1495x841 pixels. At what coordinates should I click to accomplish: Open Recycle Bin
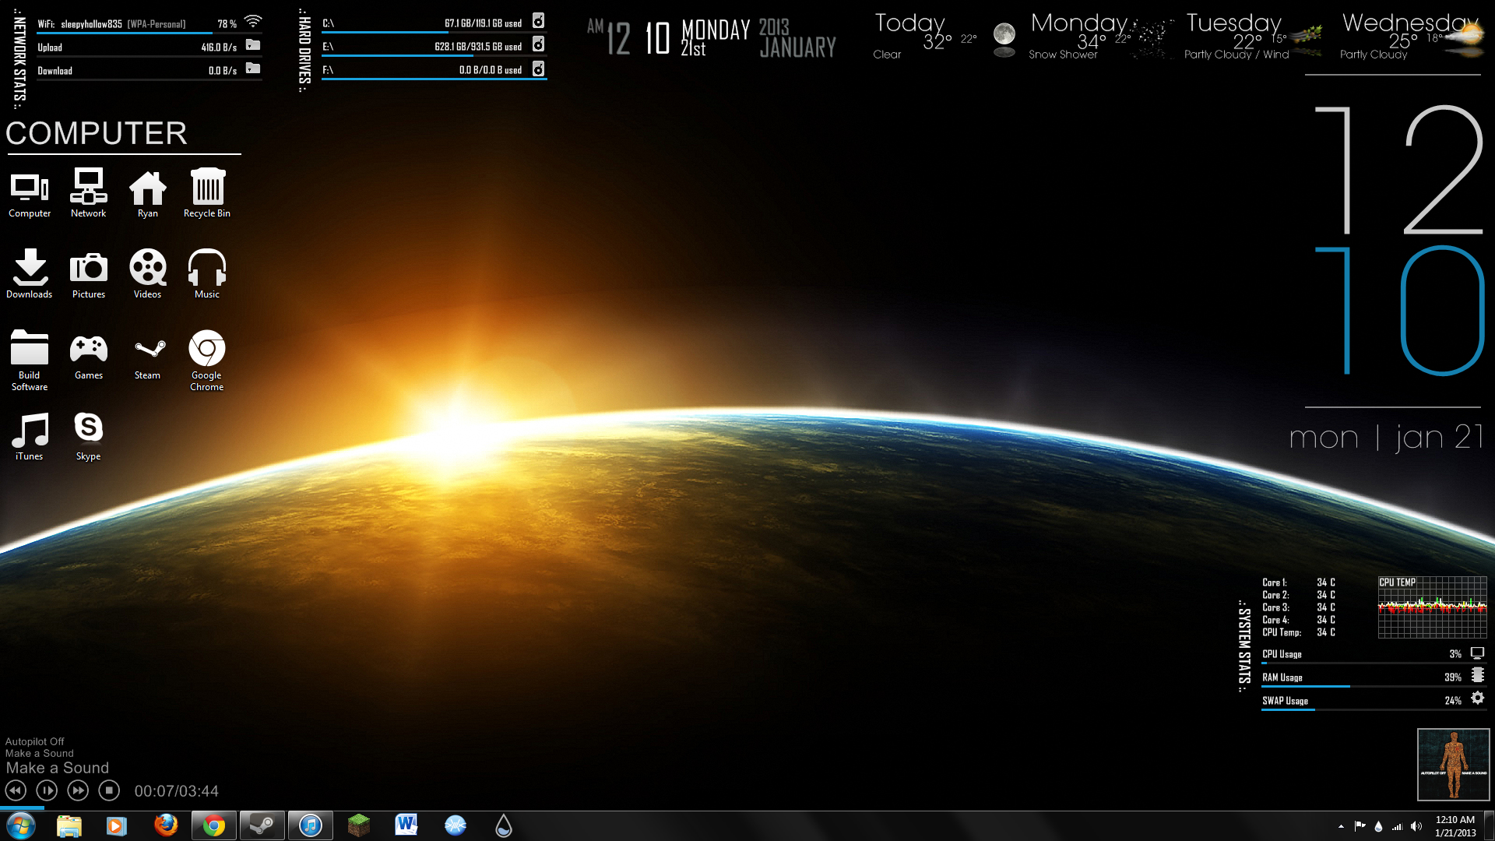206,191
